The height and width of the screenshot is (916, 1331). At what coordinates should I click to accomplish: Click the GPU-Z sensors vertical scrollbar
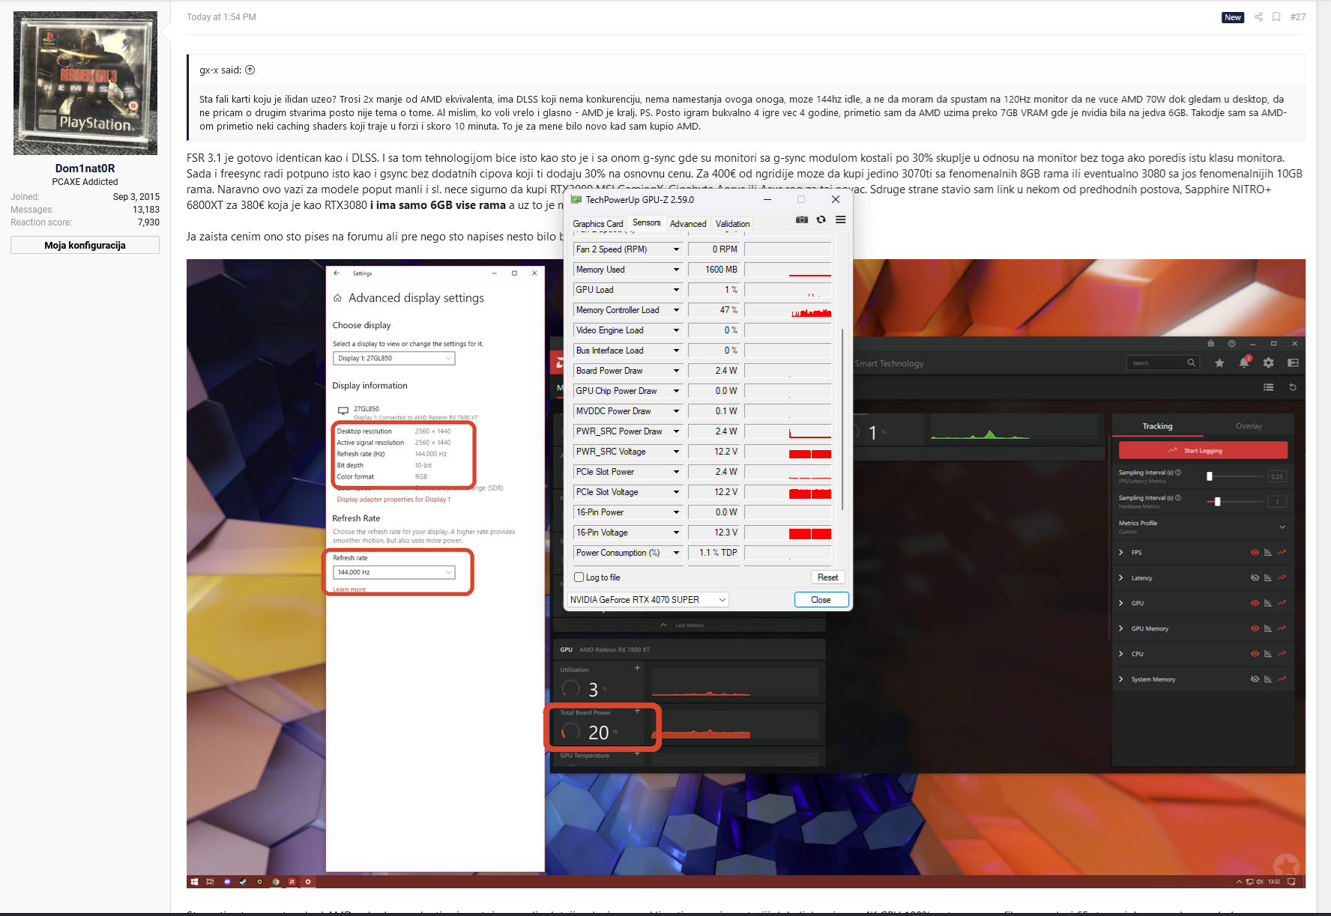point(843,419)
